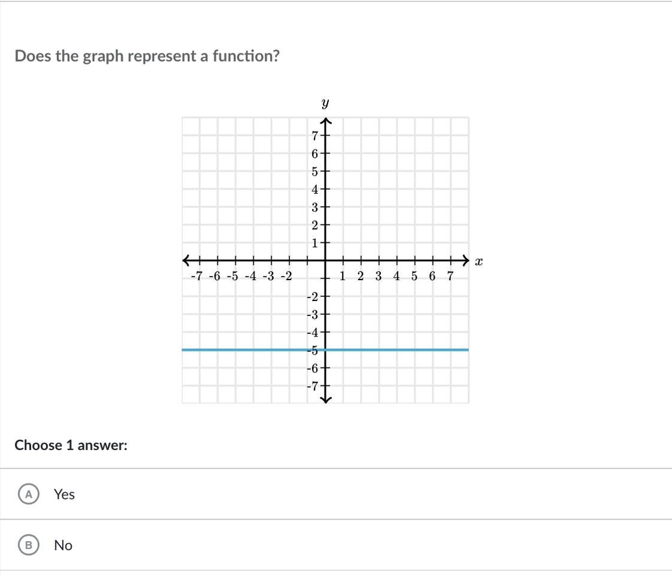Click the -7 tick label on y-axis
Screen dimensions: 672x577
pos(313,386)
